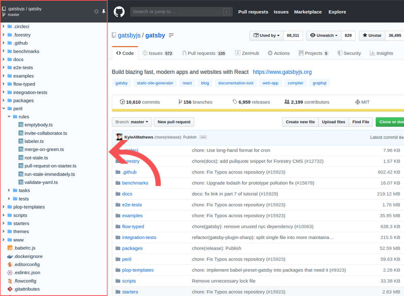Click the Unstar button
Image resolution: width=404 pixels, height=296 pixels.
pos(371,35)
